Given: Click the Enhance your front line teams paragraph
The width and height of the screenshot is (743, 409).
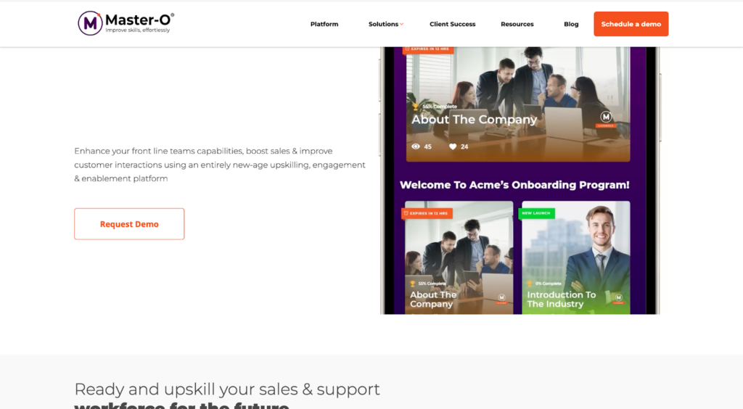Looking at the screenshot, I should click(x=220, y=165).
